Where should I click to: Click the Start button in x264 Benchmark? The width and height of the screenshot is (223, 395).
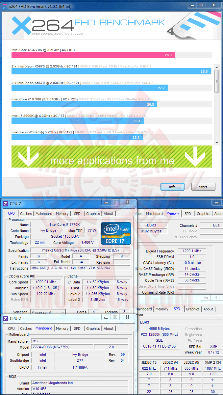coord(203,187)
